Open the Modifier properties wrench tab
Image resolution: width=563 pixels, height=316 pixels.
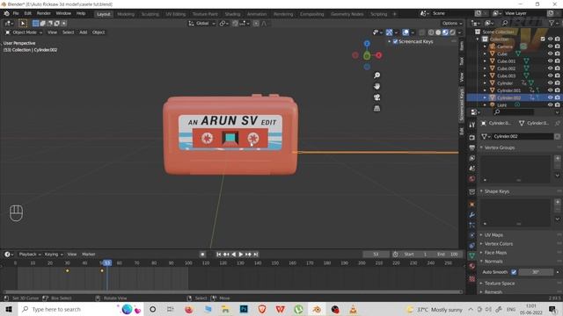pos(472,214)
